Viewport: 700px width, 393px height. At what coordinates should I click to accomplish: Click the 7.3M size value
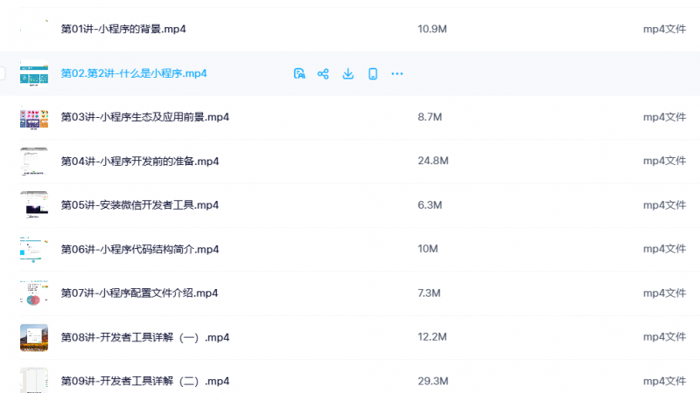429,293
